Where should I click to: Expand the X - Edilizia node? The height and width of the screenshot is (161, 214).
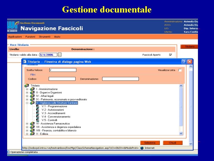click(x=27, y=134)
